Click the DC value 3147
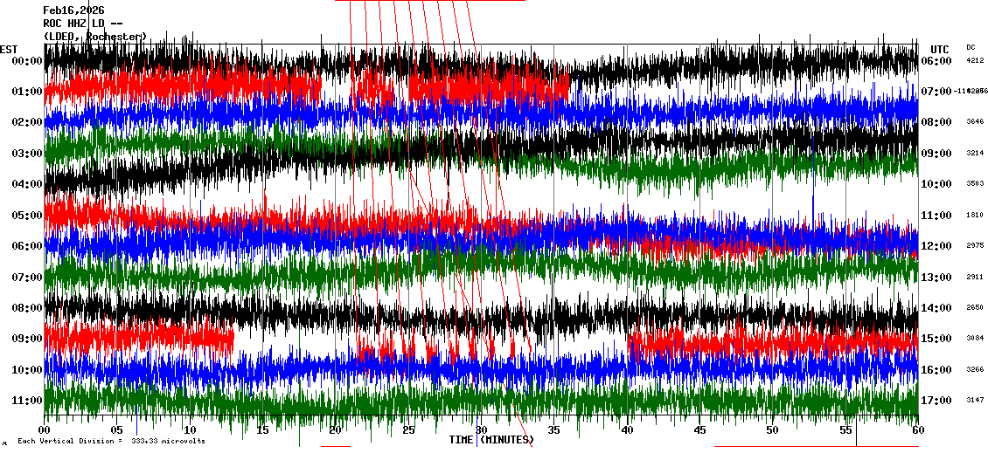 point(975,401)
